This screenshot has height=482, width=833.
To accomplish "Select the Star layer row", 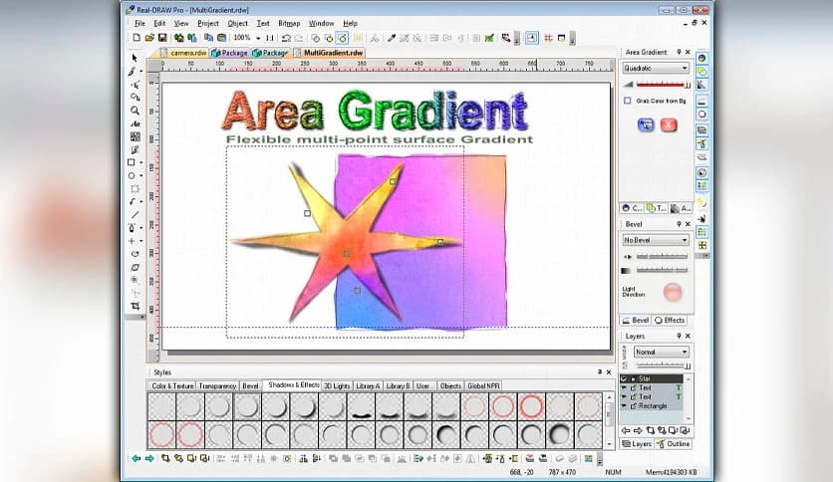I will click(652, 378).
